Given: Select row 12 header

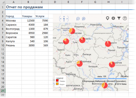Looking at the screenshot, I should pyautogui.click(x=3, y=54).
